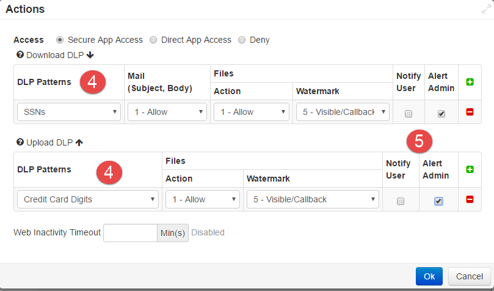Uncheck Alert Admin for Credit Card upload

point(438,201)
